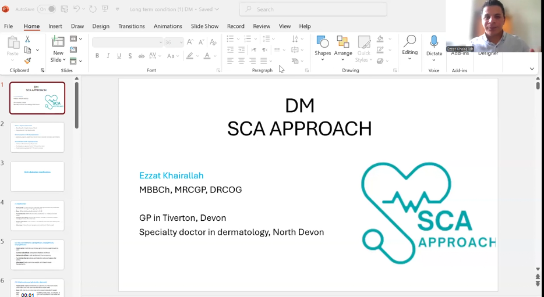
Task: Click the Redo icon in title bar
Action: 93,9
